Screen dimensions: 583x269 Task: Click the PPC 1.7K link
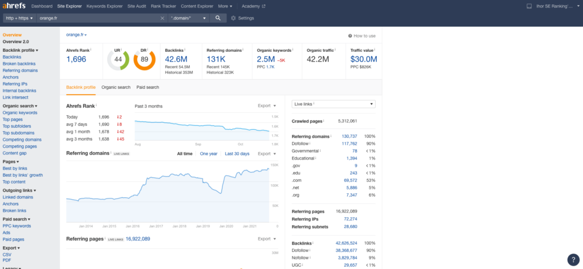(x=270, y=67)
